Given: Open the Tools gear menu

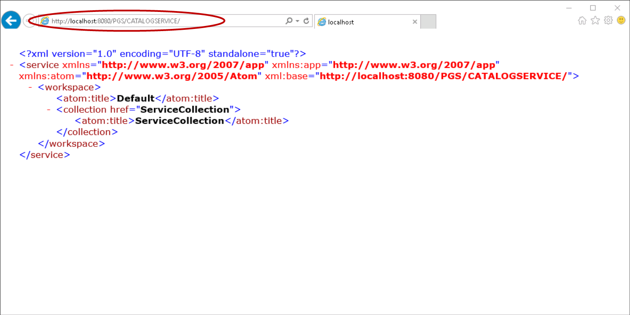Looking at the screenshot, I should click(608, 20).
